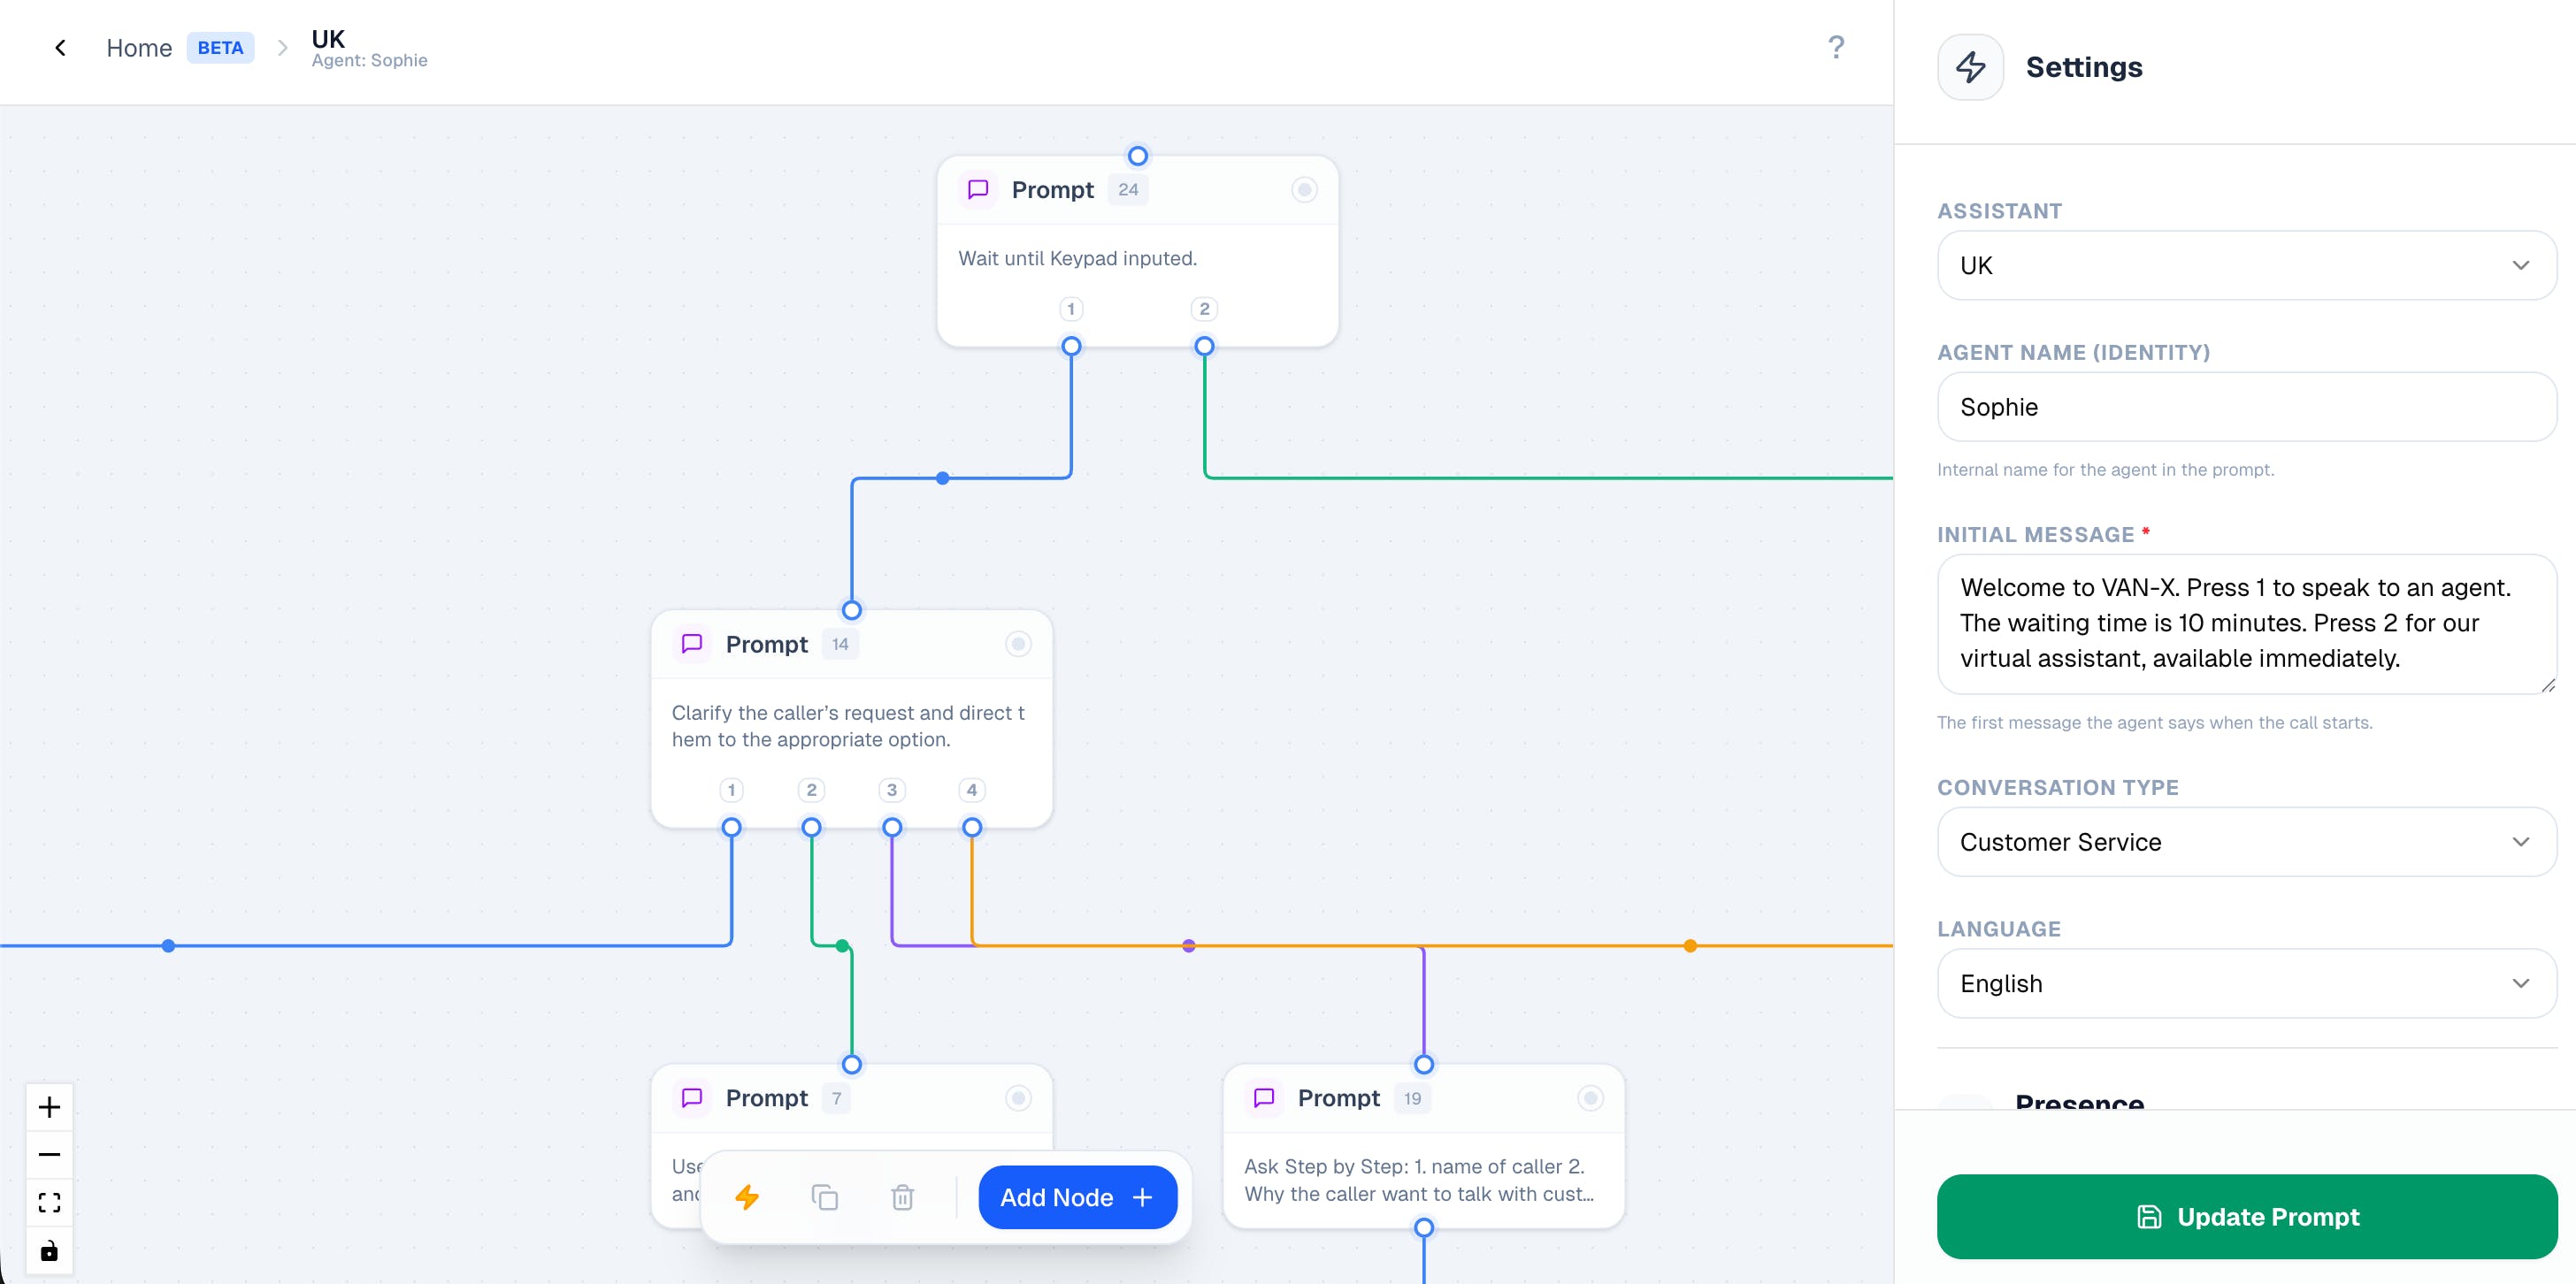Click the fit view icon
The height and width of the screenshot is (1284, 2576).
49,1202
